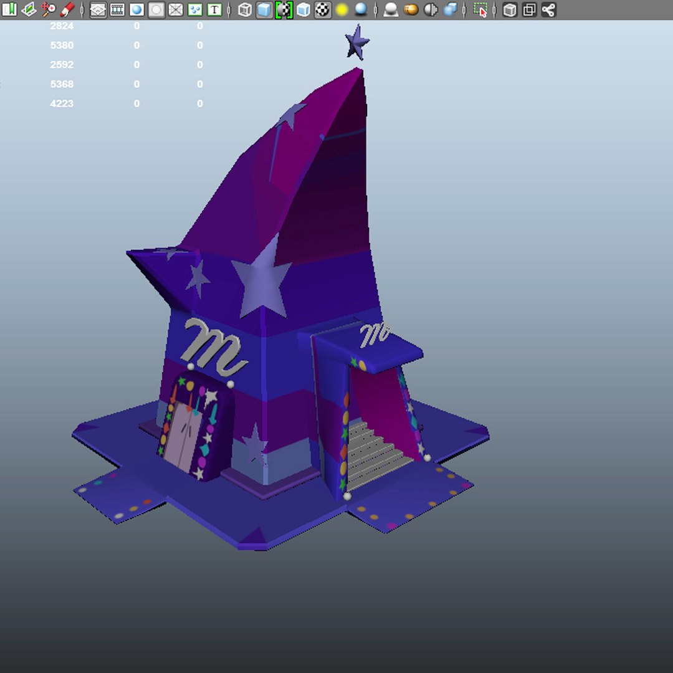673x673 pixels.
Task: Select the 2D pan/zoom tool
Action: click(47, 9)
